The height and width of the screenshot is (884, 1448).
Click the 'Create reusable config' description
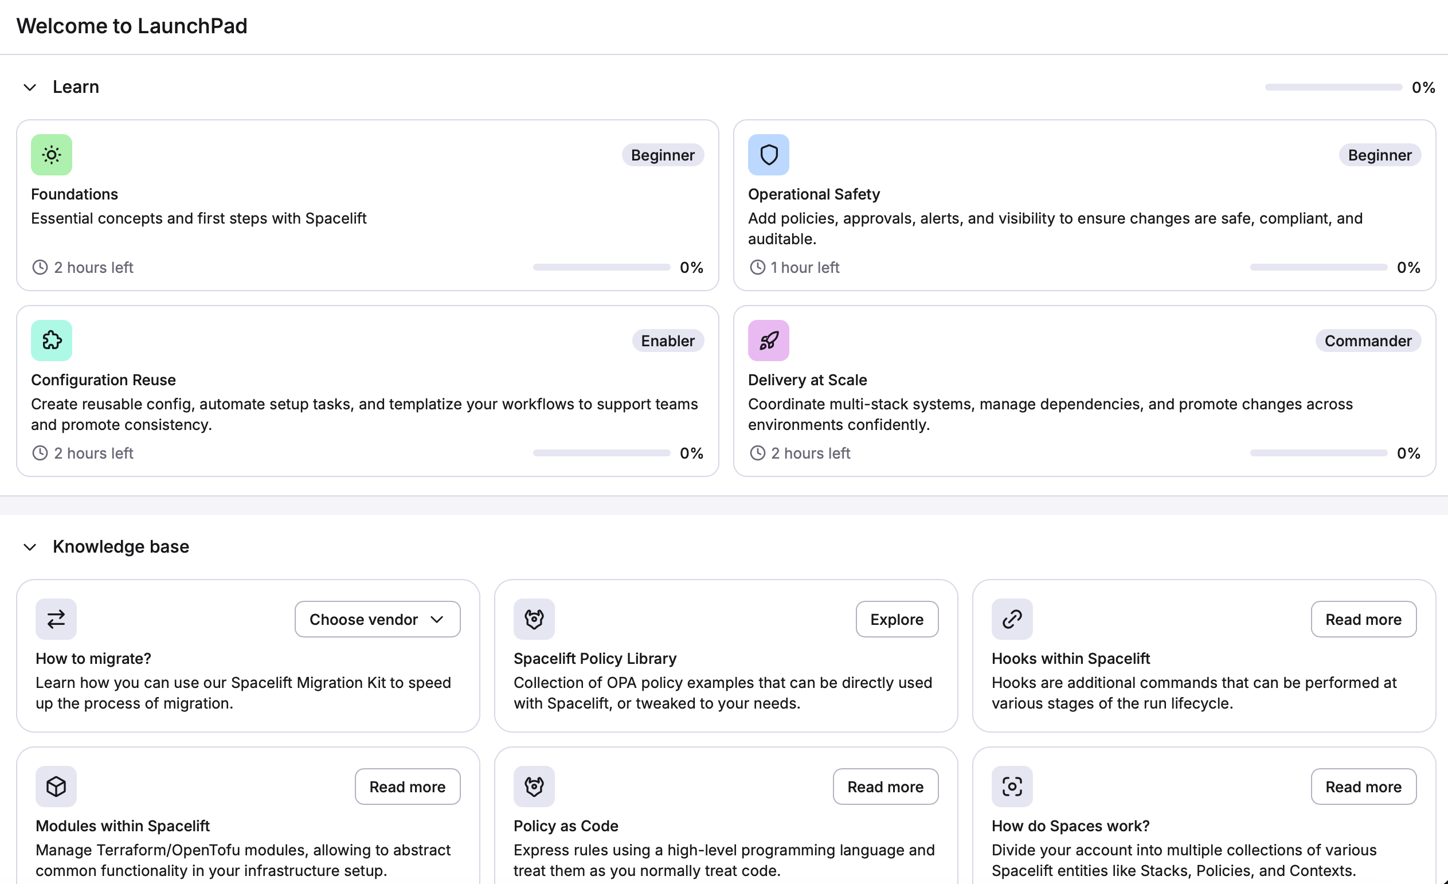(x=365, y=414)
